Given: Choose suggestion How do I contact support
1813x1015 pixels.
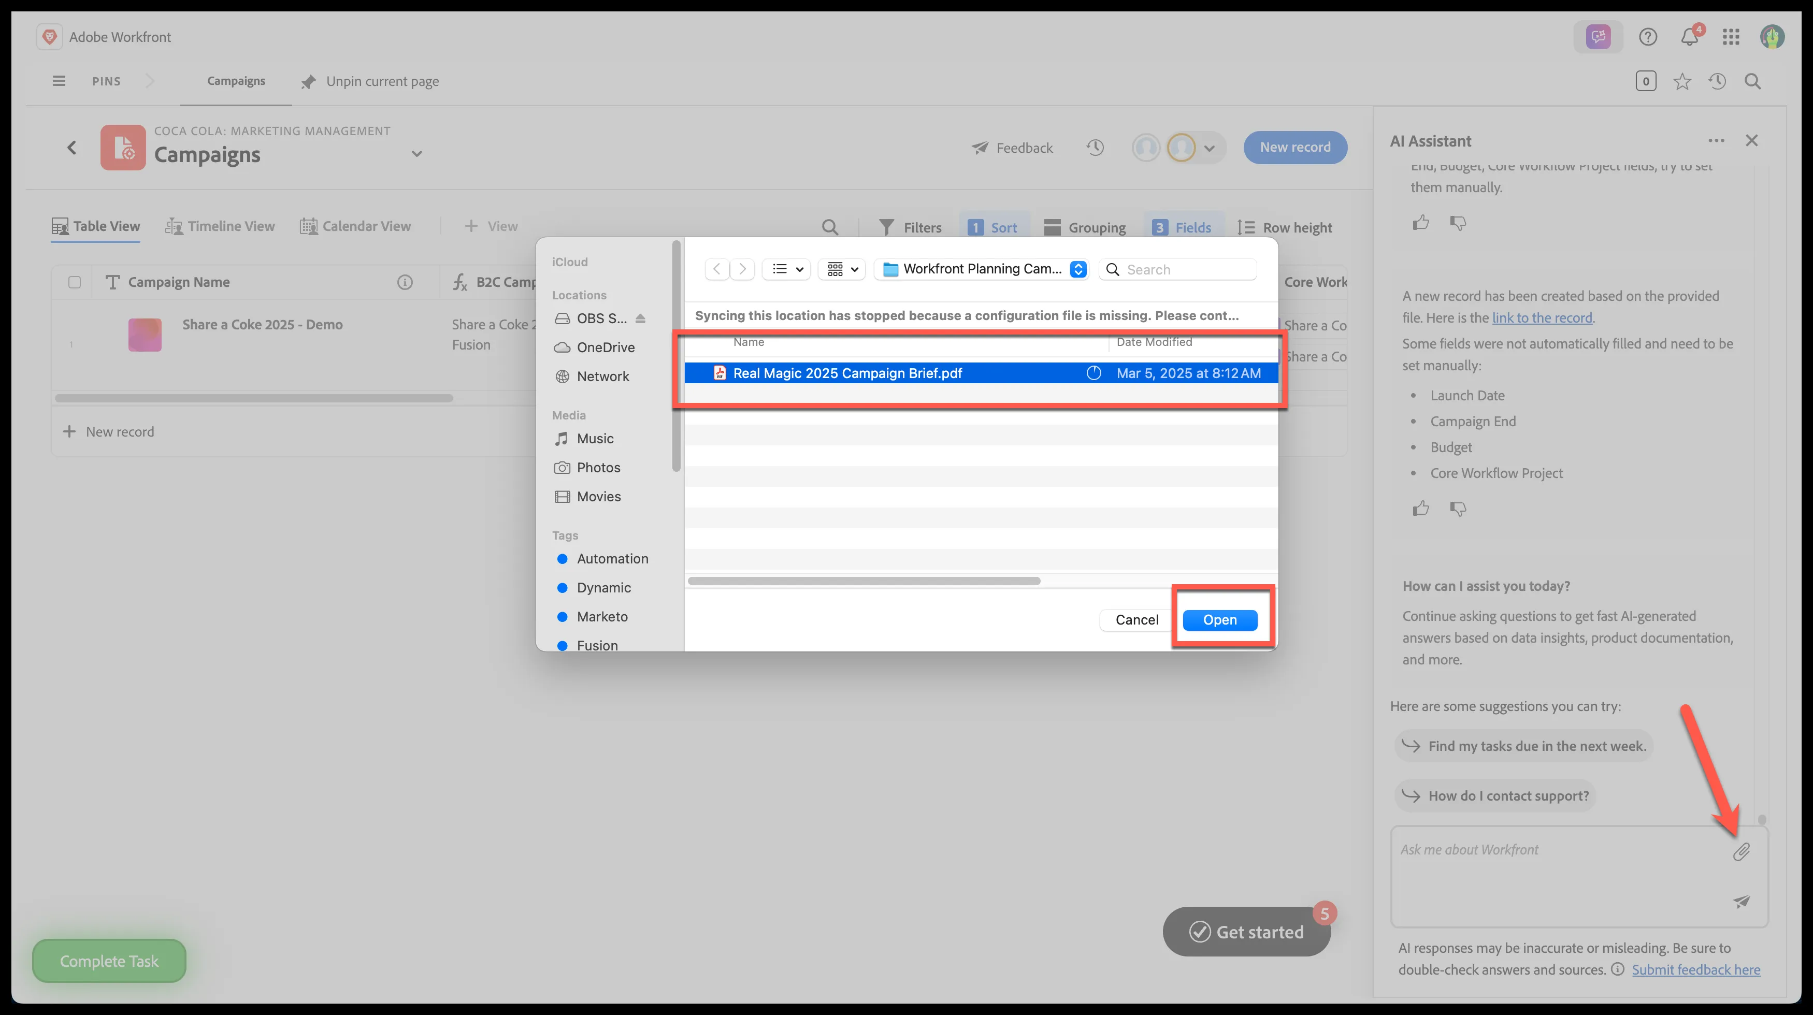Looking at the screenshot, I should point(1495,795).
